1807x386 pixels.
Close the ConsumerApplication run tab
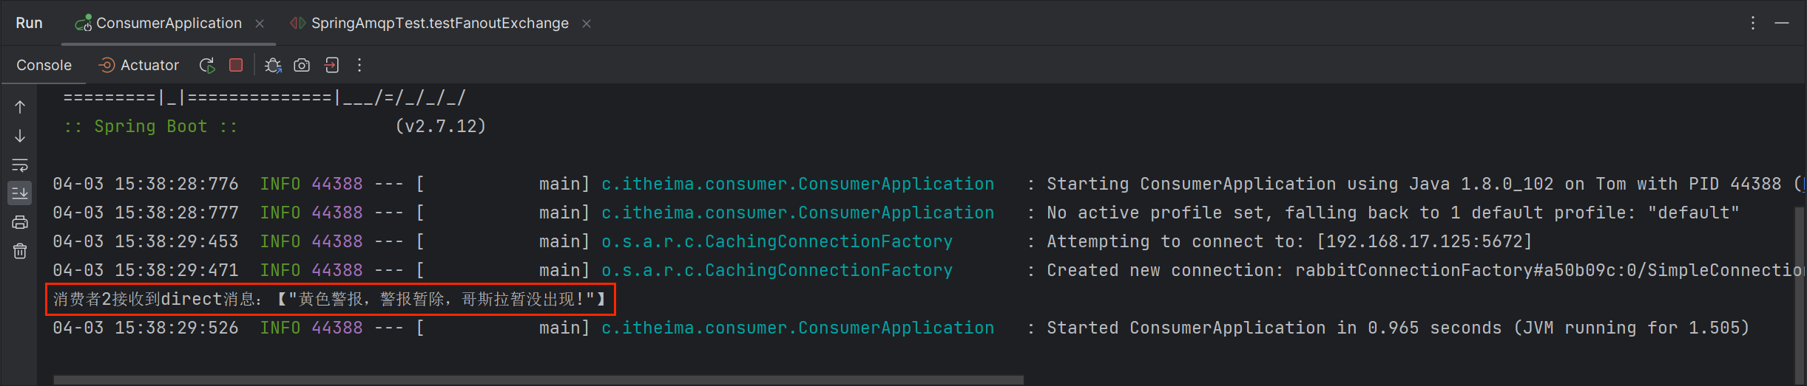click(260, 24)
